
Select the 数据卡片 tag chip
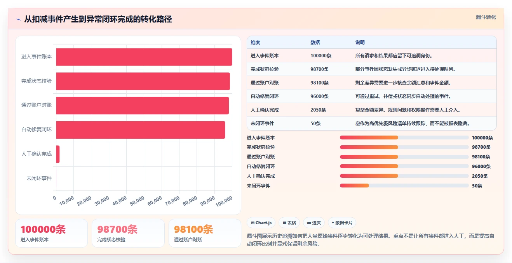pyautogui.click(x=342, y=223)
